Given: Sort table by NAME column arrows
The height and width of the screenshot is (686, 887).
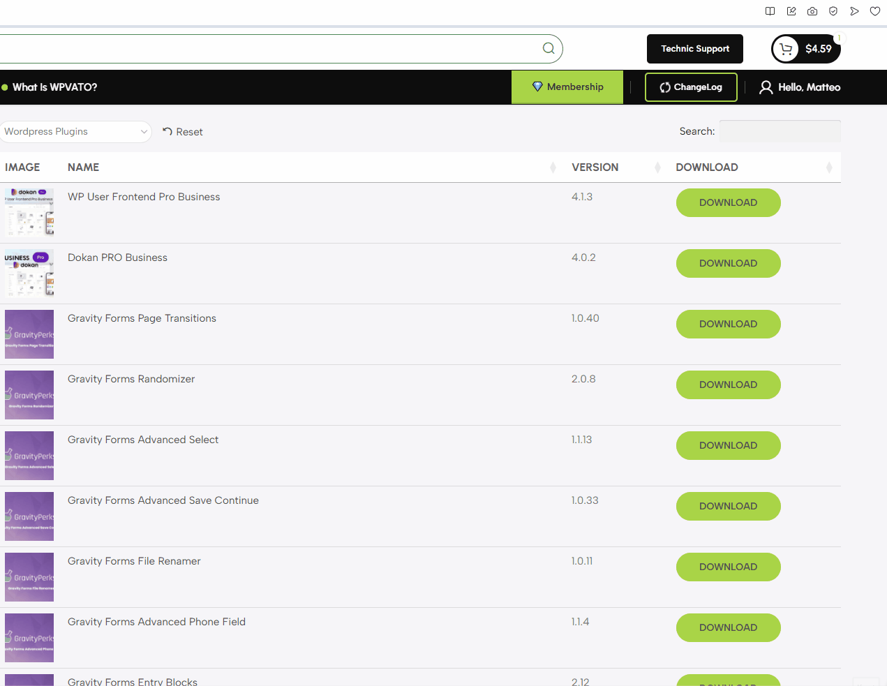Looking at the screenshot, I should [x=553, y=167].
